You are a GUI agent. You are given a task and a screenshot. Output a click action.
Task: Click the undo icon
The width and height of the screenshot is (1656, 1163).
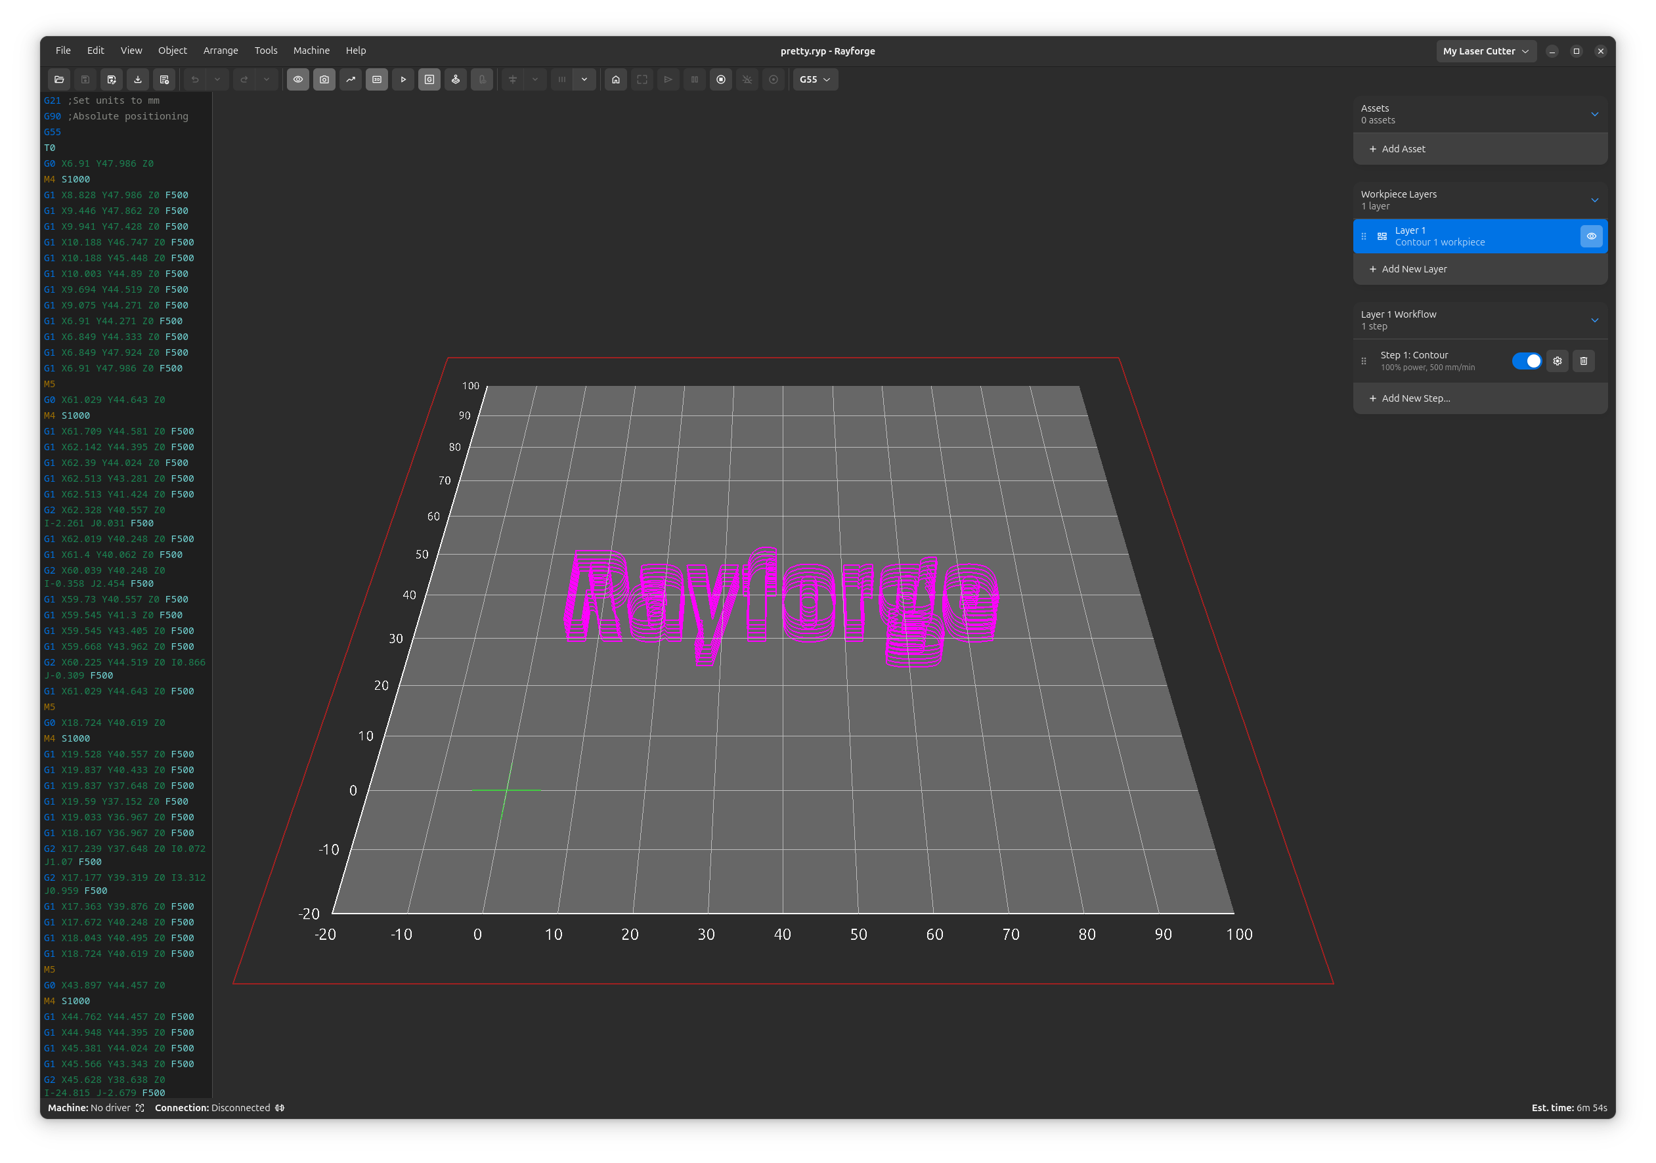pyautogui.click(x=195, y=79)
